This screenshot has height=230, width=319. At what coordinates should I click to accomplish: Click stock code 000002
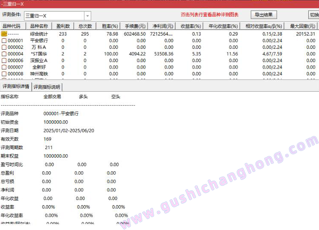15,47
